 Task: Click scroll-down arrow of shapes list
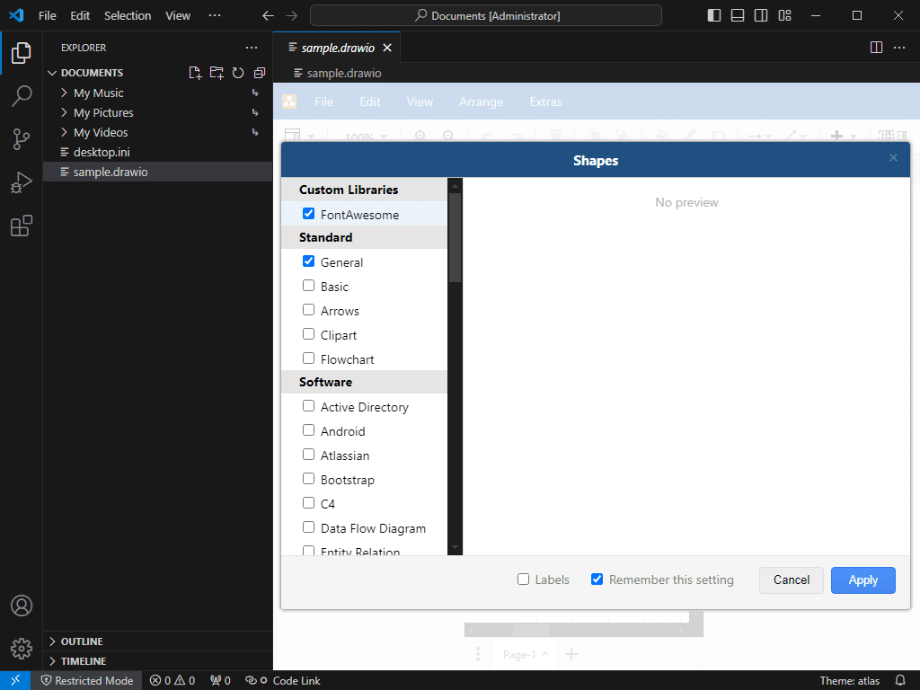point(455,547)
